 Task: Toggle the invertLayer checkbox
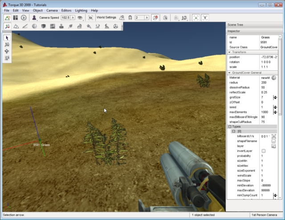(263, 151)
